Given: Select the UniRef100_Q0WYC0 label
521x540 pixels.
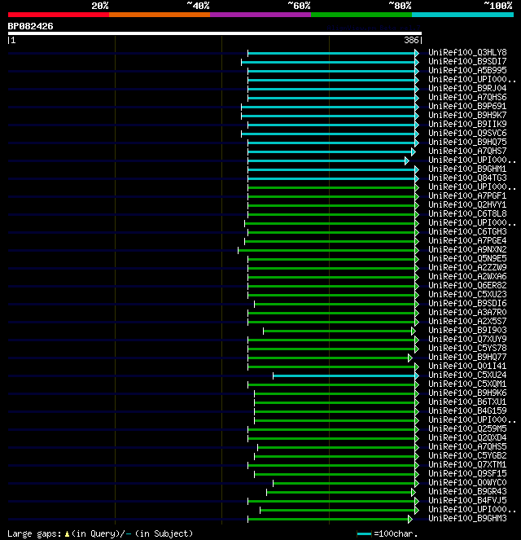Looking at the screenshot, I should tap(467, 482).
